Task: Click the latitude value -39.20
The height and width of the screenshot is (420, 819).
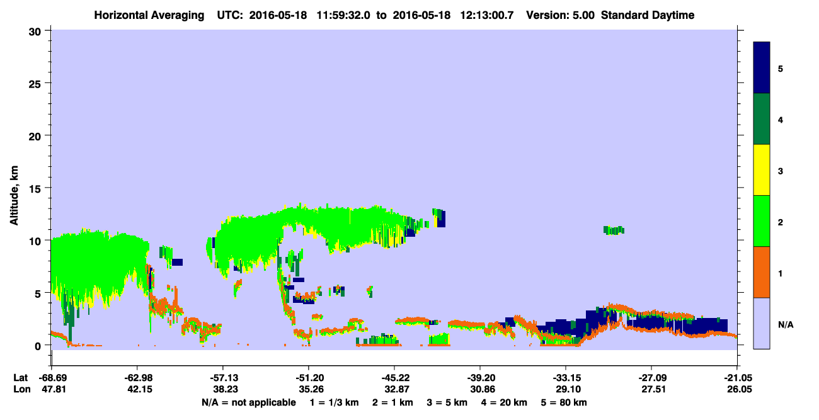Action: pyautogui.click(x=479, y=377)
